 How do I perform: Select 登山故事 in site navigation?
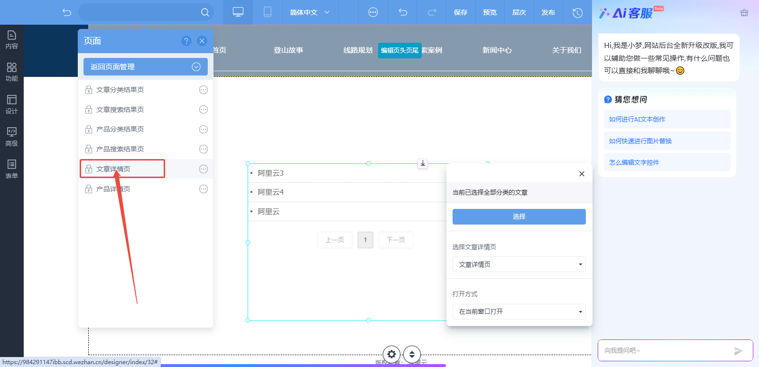click(x=288, y=50)
